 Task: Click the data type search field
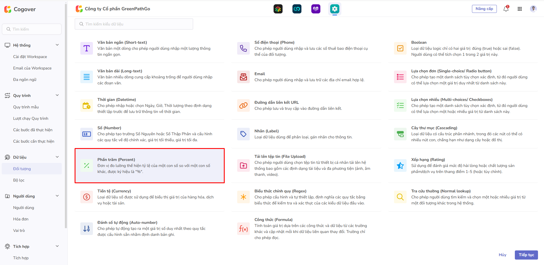(134, 24)
